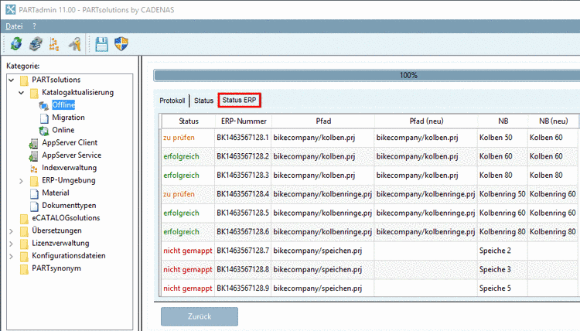Open the Datei menu
The width and height of the screenshot is (580, 331).
[x=14, y=26]
